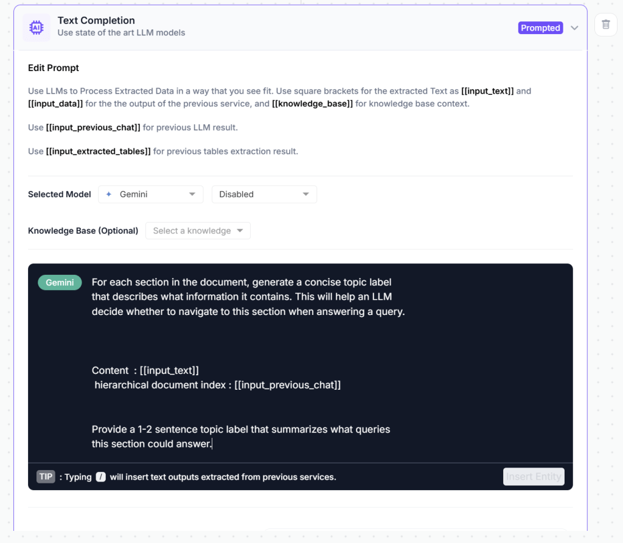
Task: Click the slash key icon in the tip
Action: [x=101, y=477]
